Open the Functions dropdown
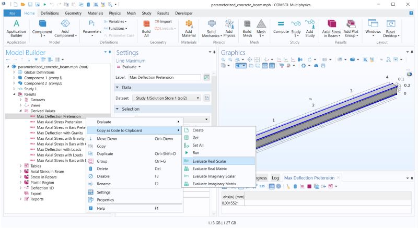Image resolution: width=418 pixels, height=228 pixels. click(x=115, y=29)
